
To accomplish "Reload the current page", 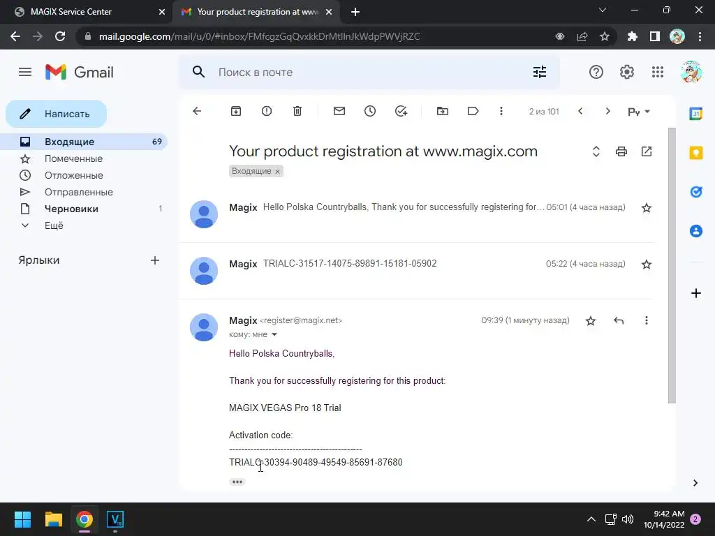I will click(60, 36).
